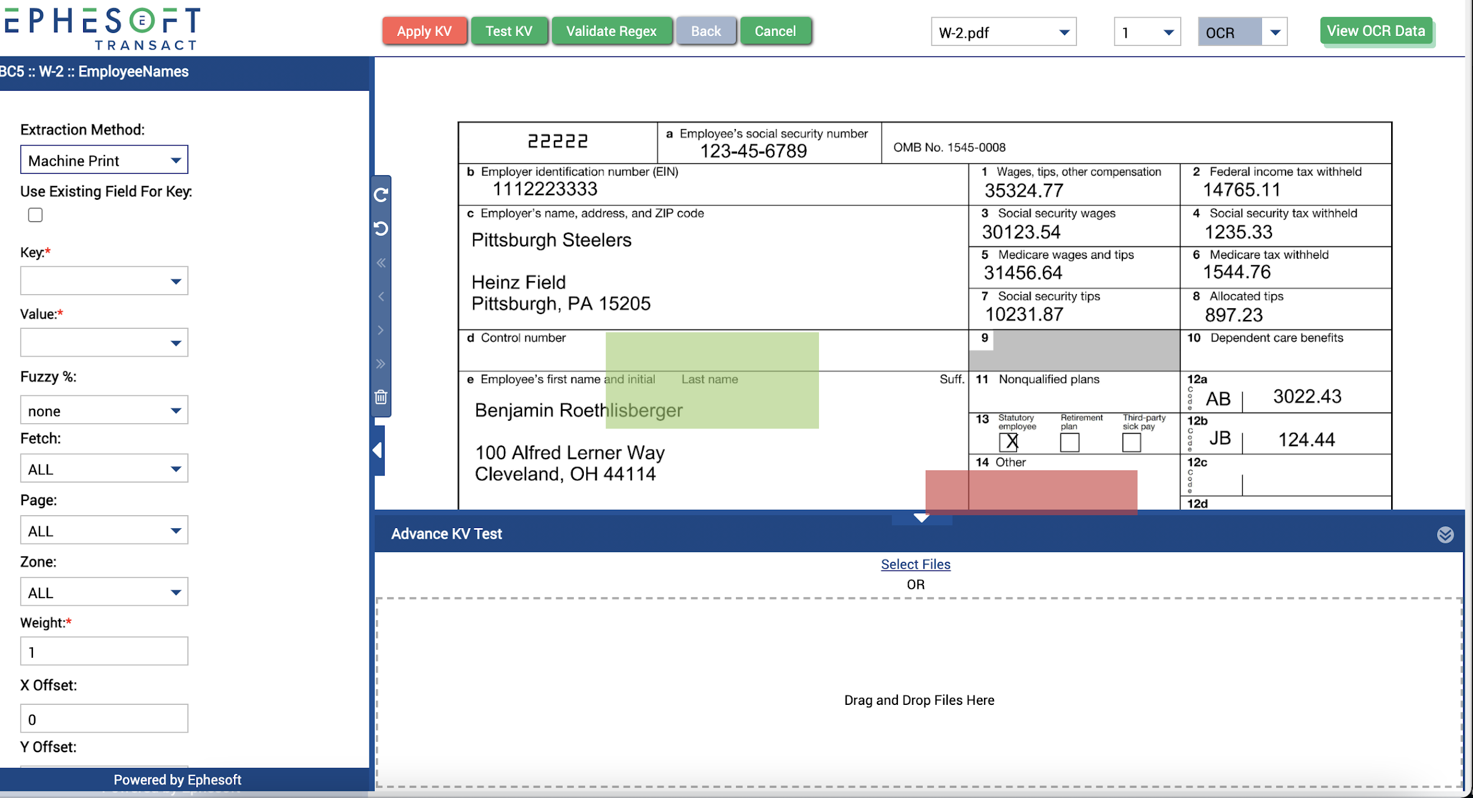1473x798 pixels.
Task: Click the Medicare tax withheld value 1544.76
Action: [x=1237, y=272]
